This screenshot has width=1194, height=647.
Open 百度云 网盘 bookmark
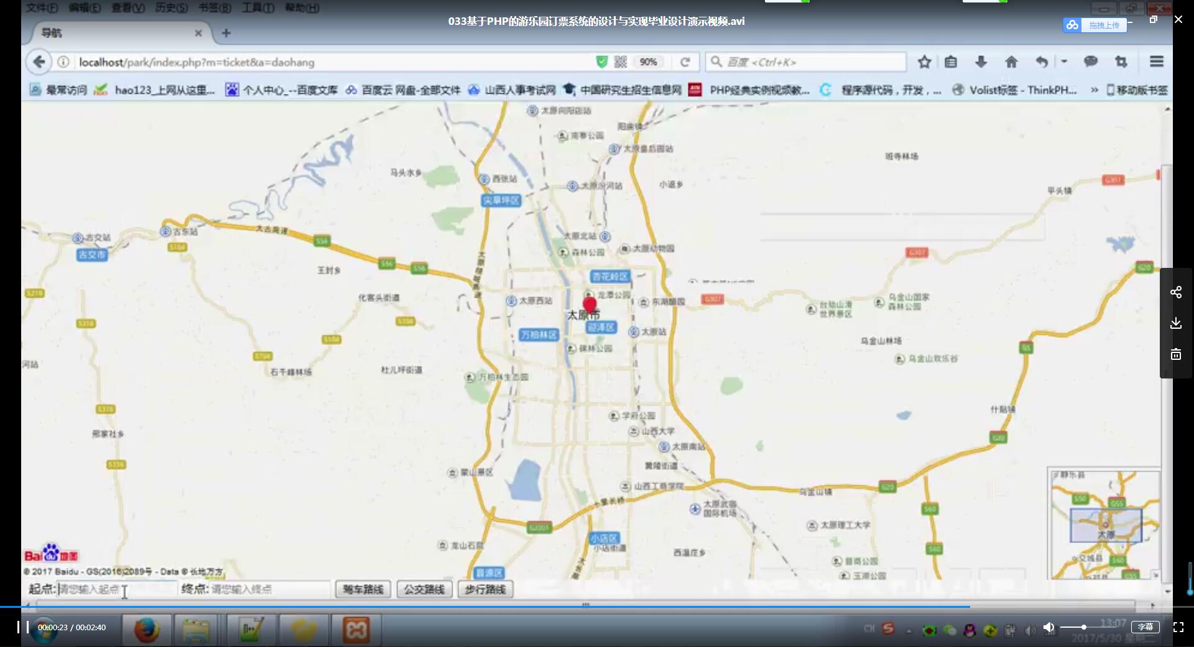coord(403,90)
